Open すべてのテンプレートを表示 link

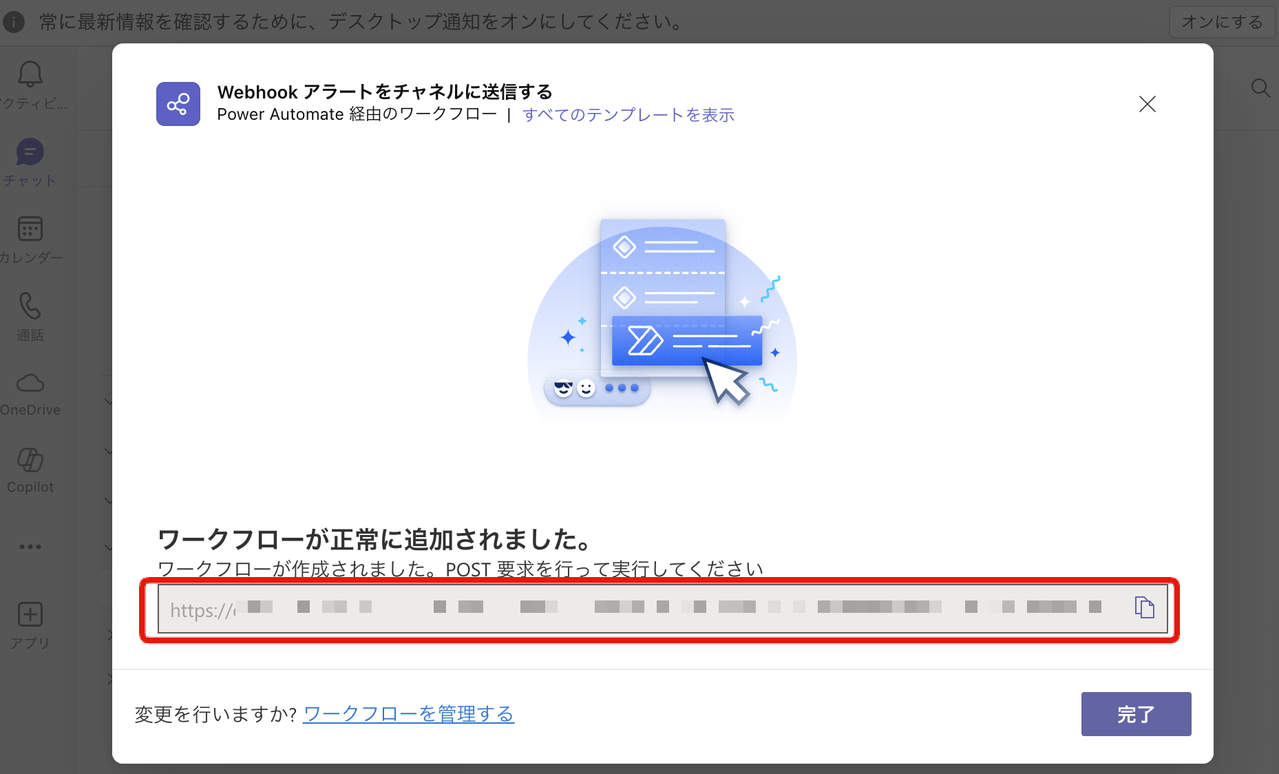tap(628, 115)
